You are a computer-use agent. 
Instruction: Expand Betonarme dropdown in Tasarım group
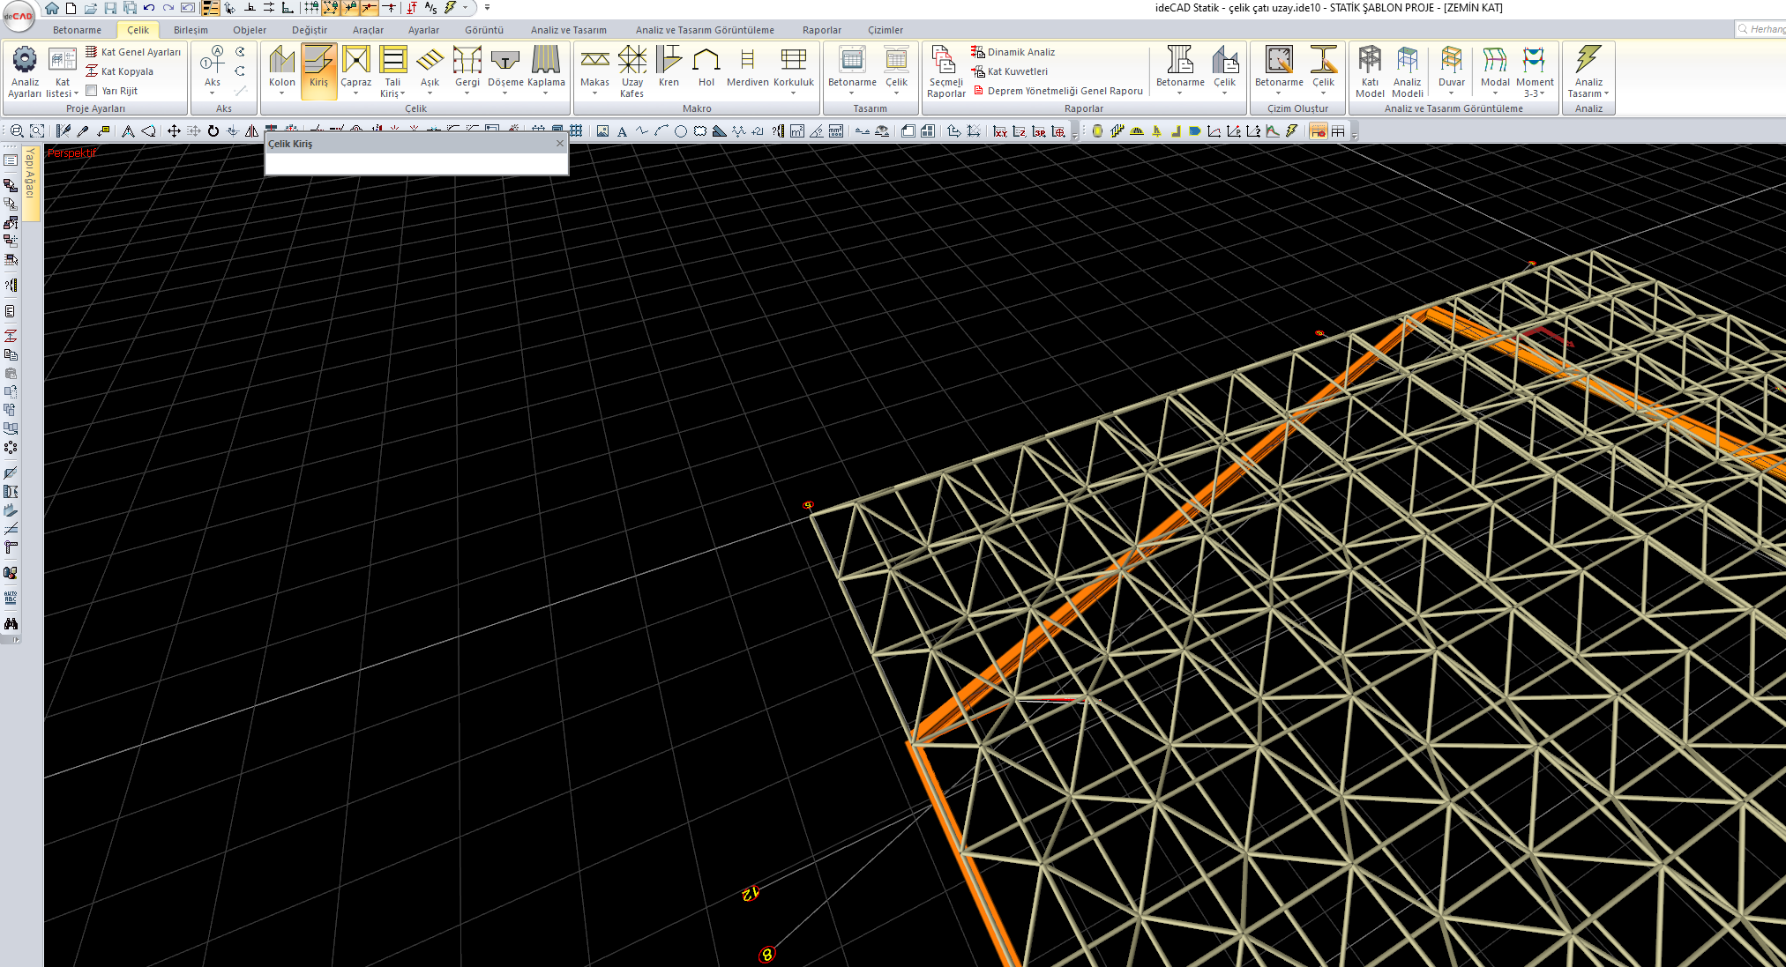click(x=852, y=93)
